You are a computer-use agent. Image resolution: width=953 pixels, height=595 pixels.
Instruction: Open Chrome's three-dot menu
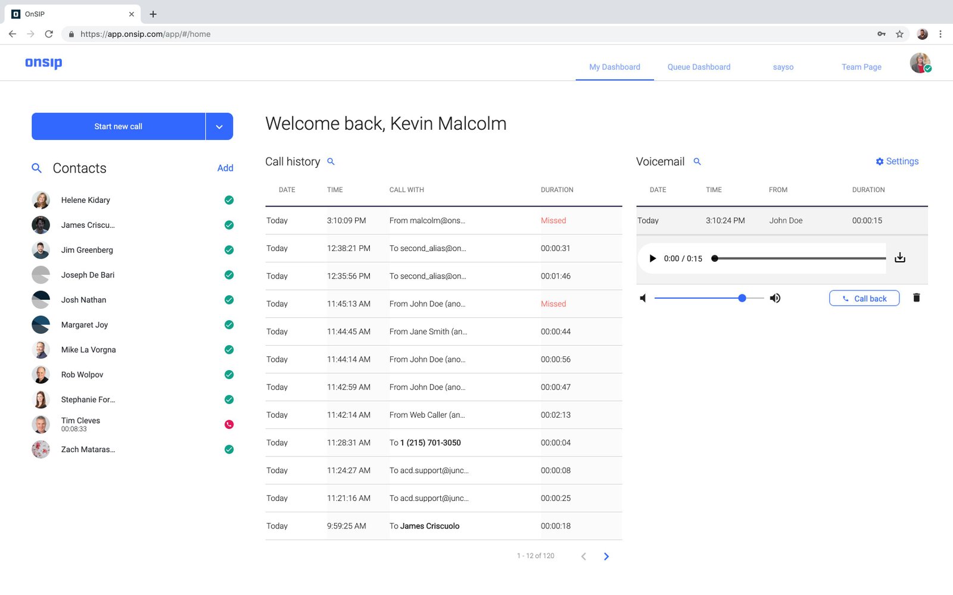coord(940,34)
